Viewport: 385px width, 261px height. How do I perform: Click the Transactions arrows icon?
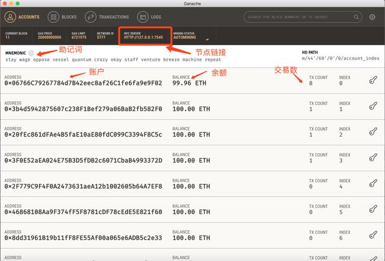[x=91, y=17]
